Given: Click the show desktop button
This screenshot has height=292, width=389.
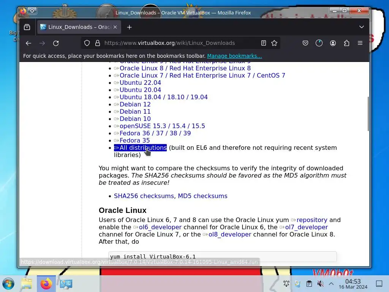Looking at the screenshot, I should point(379,284).
